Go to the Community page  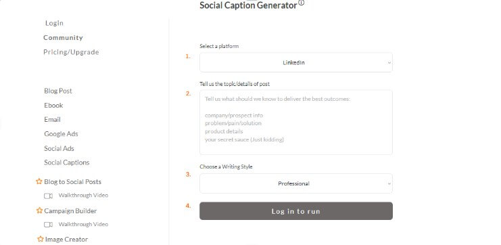[63, 37]
